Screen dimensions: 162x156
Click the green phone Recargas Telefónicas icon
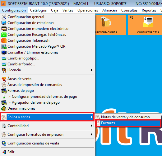pos(4,35)
